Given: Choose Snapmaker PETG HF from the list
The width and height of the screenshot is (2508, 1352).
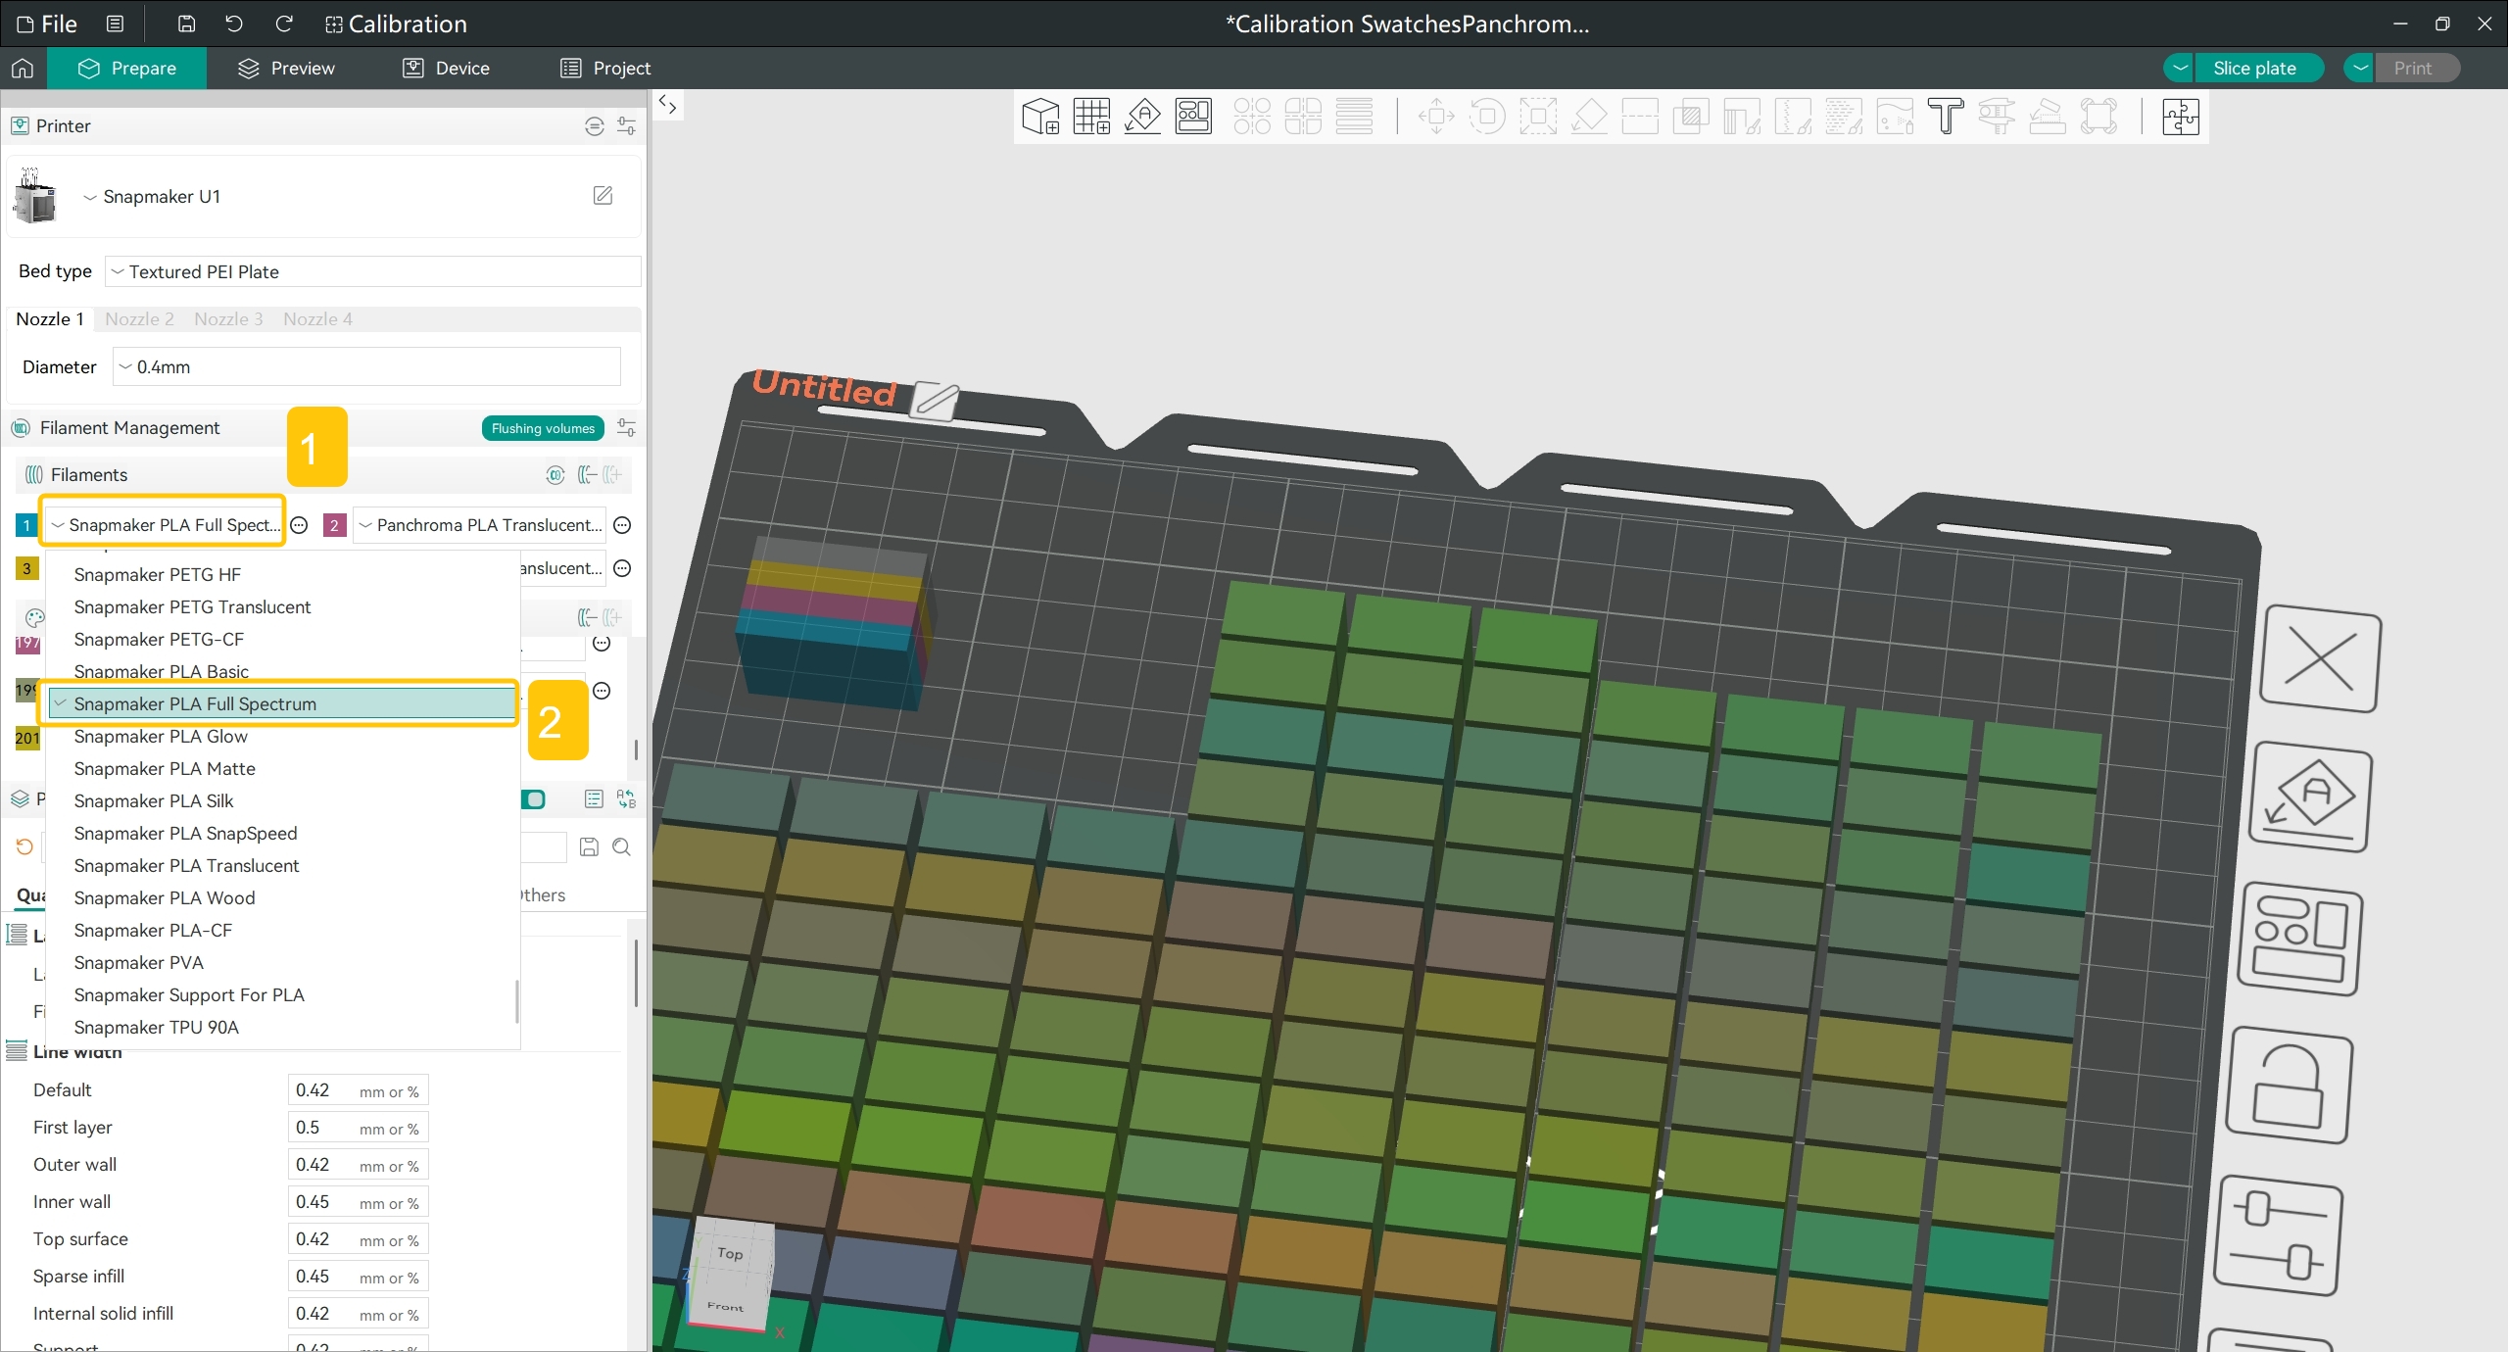Looking at the screenshot, I should point(282,575).
